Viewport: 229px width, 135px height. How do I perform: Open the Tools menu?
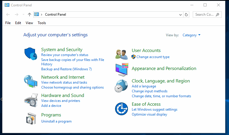(42, 23)
